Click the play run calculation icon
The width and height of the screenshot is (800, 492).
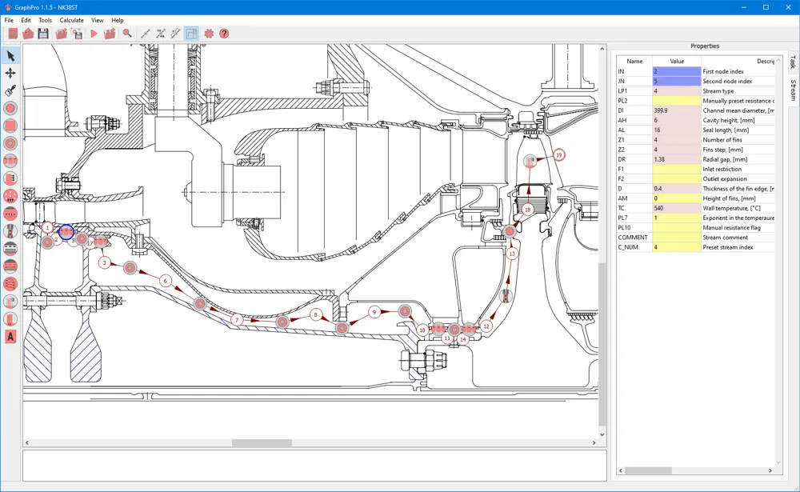click(x=94, y=34)
